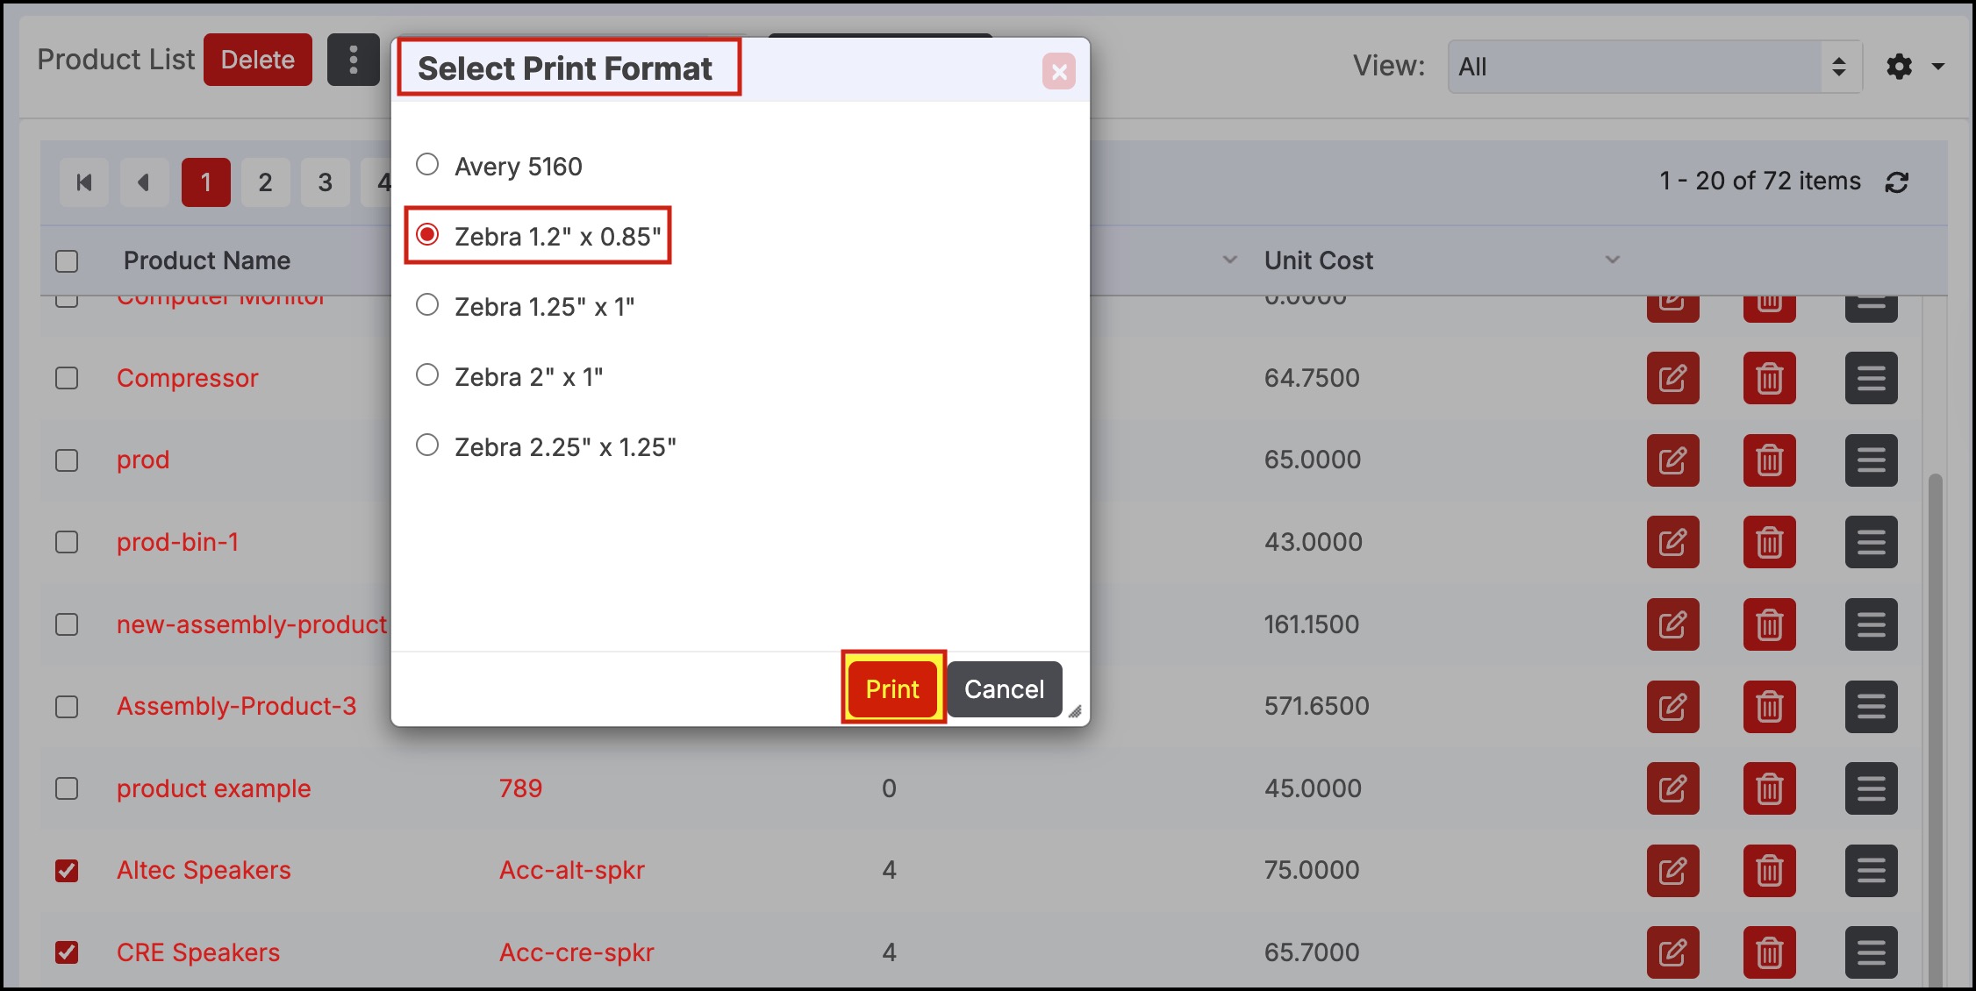
Task: Edit the Assembly-Product-3 entry
Action: pyautogui.click(x=1672, y=707)
